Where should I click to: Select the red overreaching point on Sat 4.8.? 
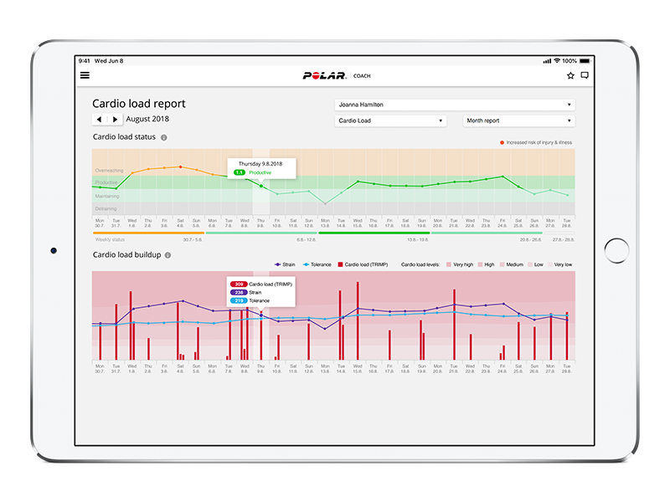tap(180, 166)
